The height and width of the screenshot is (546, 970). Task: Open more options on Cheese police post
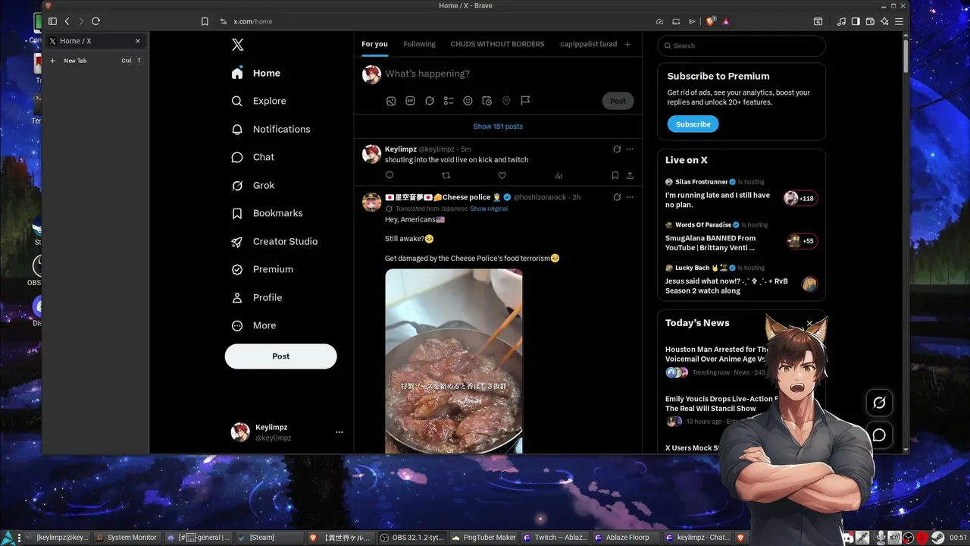click(630, 197)
